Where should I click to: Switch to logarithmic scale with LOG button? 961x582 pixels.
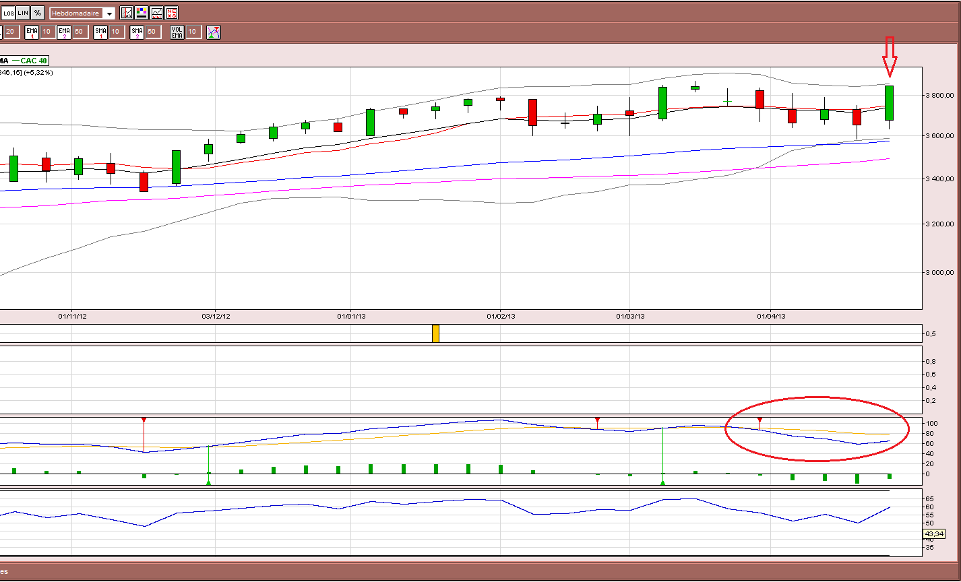point(7,13)
